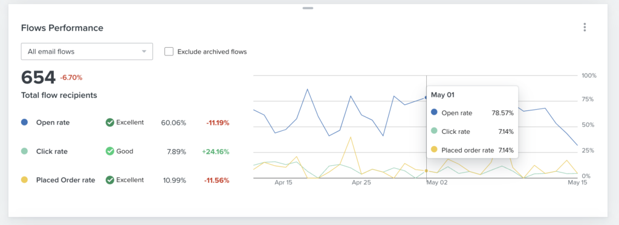Click the green check icon beside Good

pyautogui.click(x=110, y=151)
